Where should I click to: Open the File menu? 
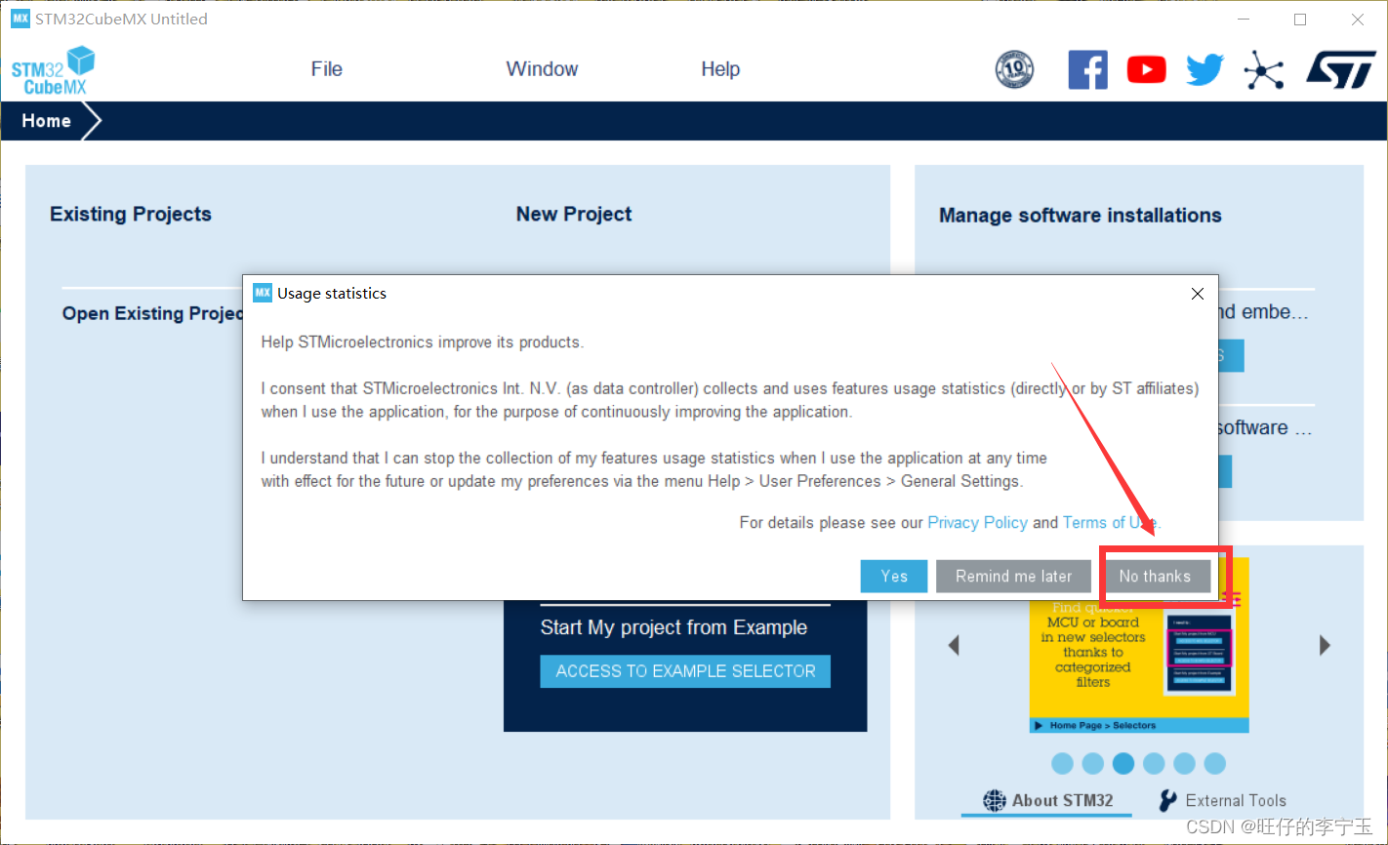[x=327, y=69]
